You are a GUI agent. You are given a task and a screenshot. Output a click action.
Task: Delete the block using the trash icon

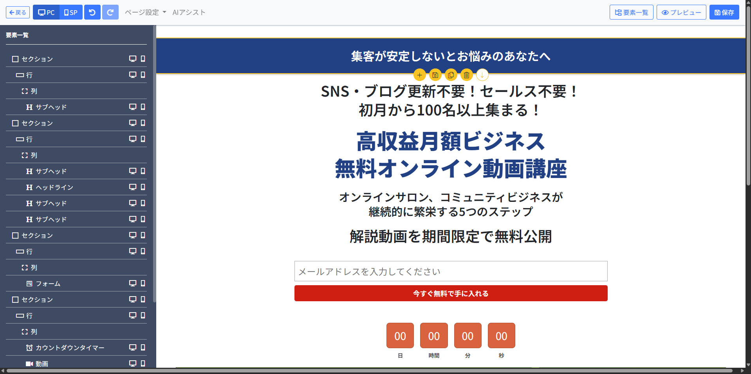point(466,75)
